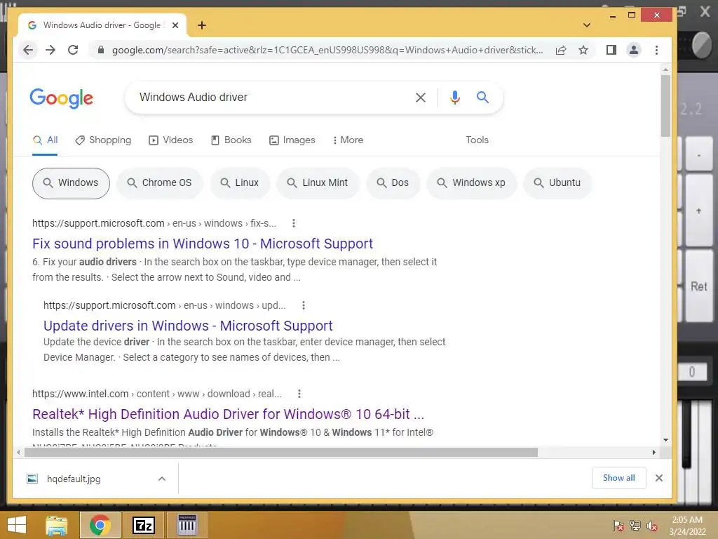The height and width of the screenshot is (539, 718).
Task: Click the scroll right arrow
Action: coord(654,453)
